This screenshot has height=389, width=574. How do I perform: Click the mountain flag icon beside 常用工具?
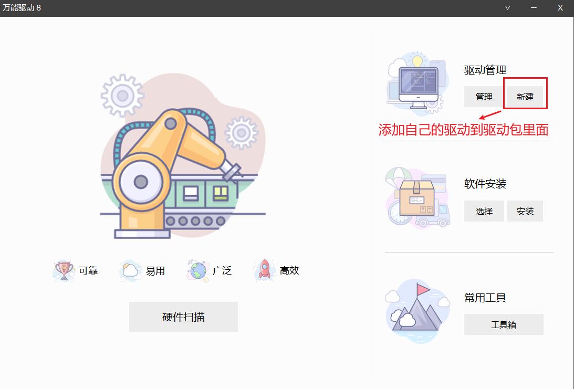(x=418, y=311)
